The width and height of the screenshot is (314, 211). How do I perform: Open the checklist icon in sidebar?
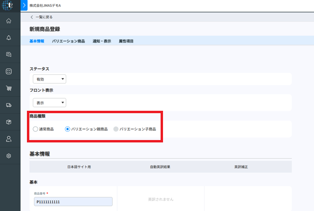coord(9,71)
